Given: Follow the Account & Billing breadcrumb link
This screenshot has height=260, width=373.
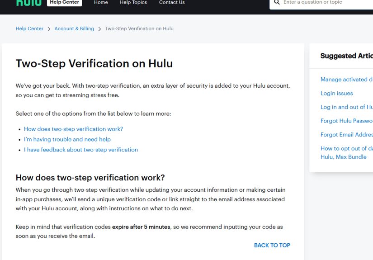Looking at the screenshot, I should [x=74, y=28].
